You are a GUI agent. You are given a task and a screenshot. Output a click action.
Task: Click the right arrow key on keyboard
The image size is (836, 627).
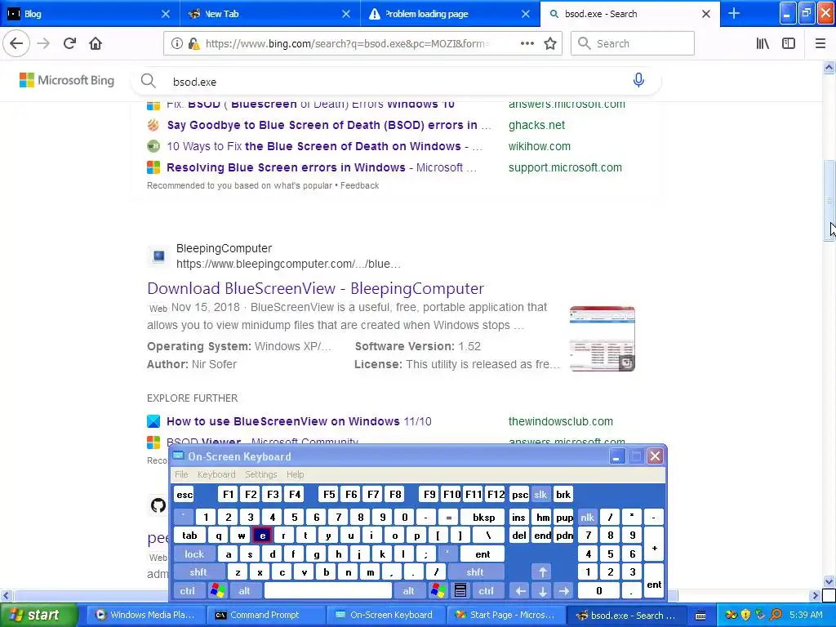point(564,591)
